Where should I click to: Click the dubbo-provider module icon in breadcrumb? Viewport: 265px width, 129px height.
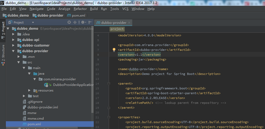pos(34,16)
